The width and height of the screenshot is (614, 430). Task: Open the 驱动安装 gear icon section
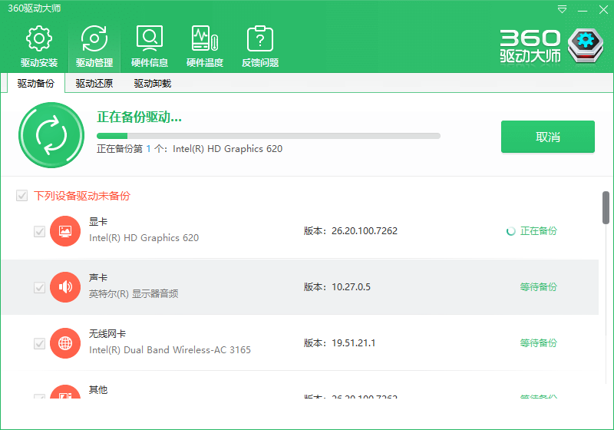point(39,46)
